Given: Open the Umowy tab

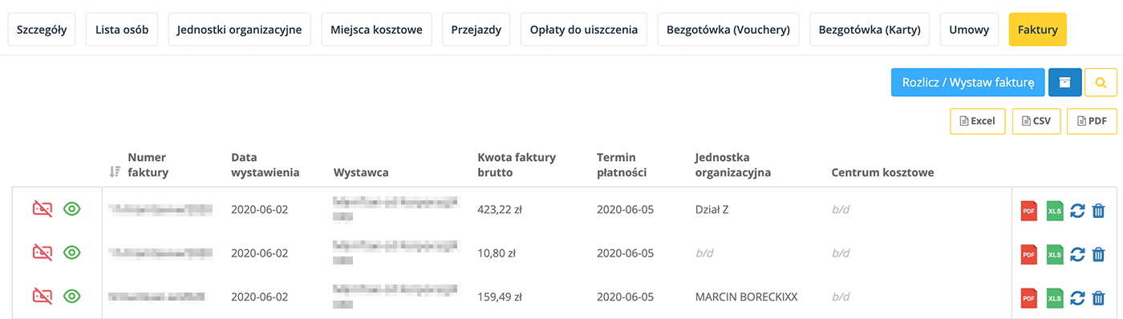Looking at the screenshot, I should tap(969, 30).
